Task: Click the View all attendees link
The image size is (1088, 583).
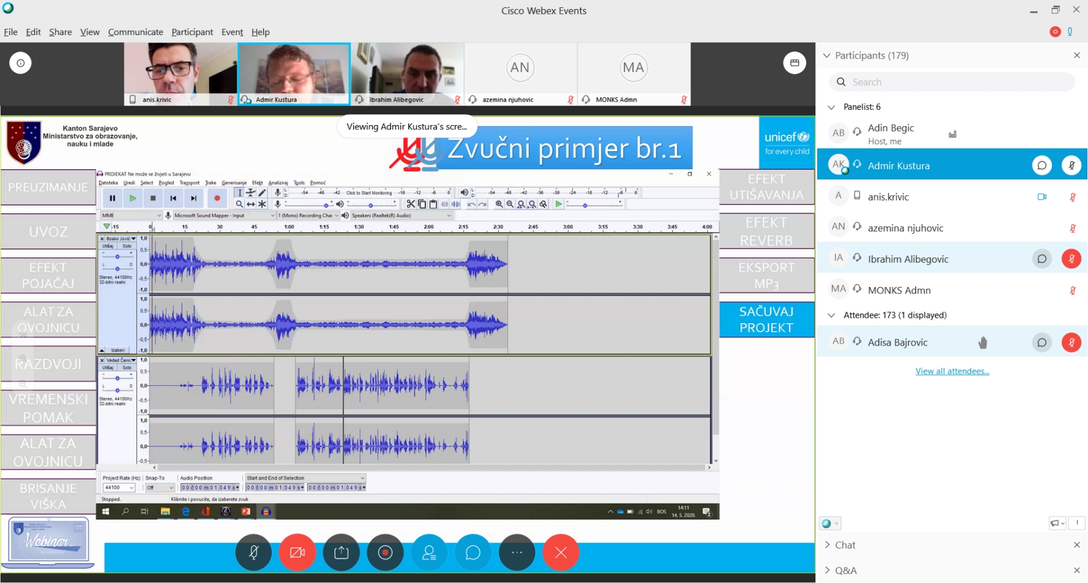Action: pos(952,371)
